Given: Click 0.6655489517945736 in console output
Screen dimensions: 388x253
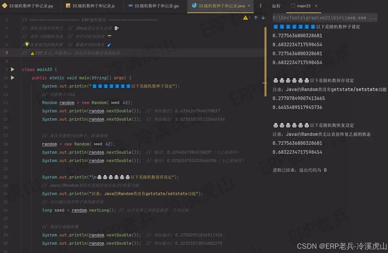Looking at the screenshot, I should pos(297,107).
